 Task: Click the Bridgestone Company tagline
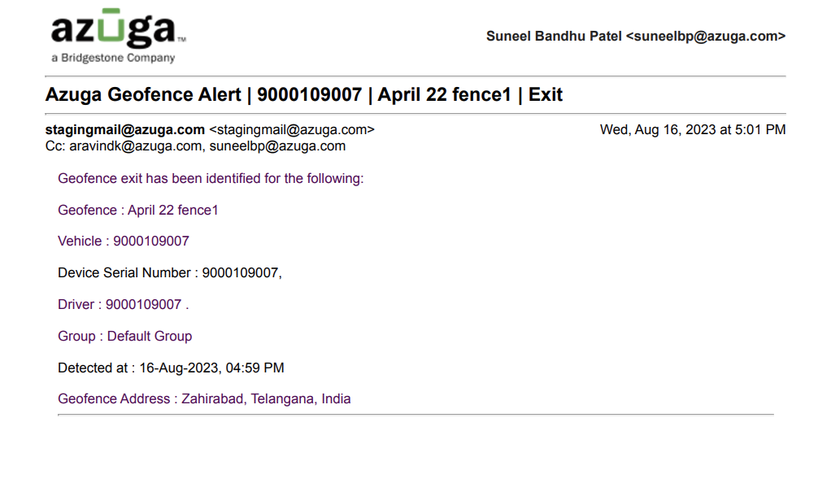[x=113, y=58]
